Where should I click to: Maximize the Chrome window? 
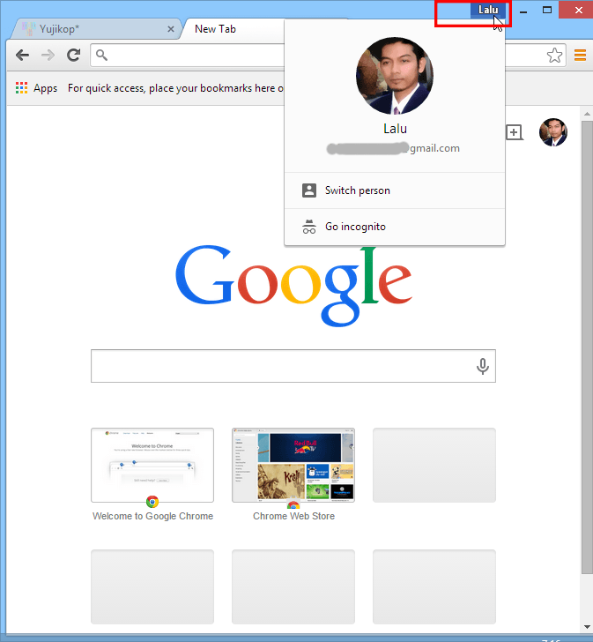tap(547, 11)
